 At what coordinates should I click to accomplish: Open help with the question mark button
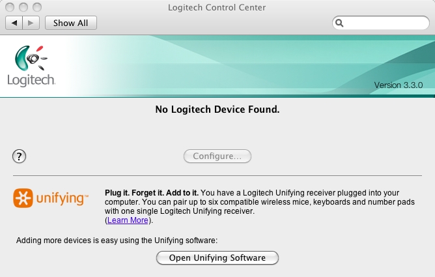tap(19, 156)
